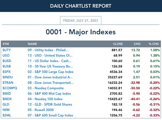Select the $INDU symbol

[8, 77]
